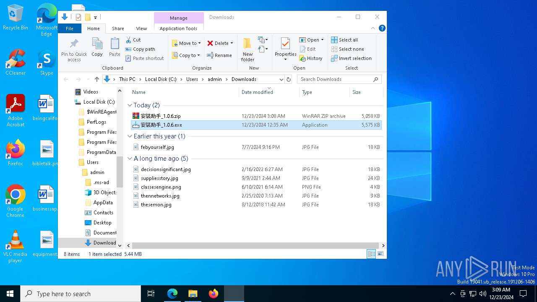537x302 pixels.
Task: Open the Application Tools tab
Action: point(178,29)
